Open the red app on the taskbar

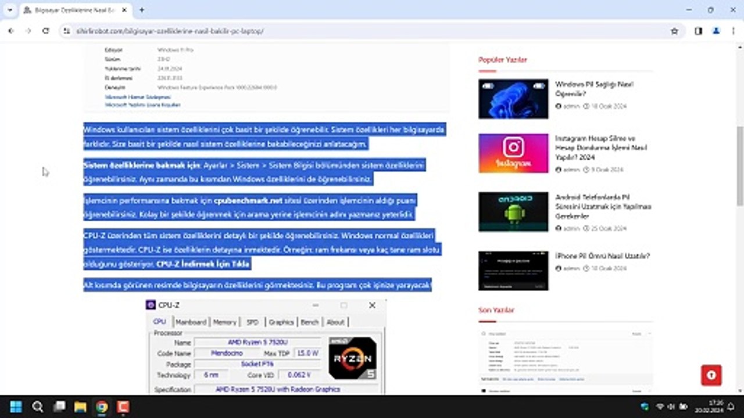(123, 406)
